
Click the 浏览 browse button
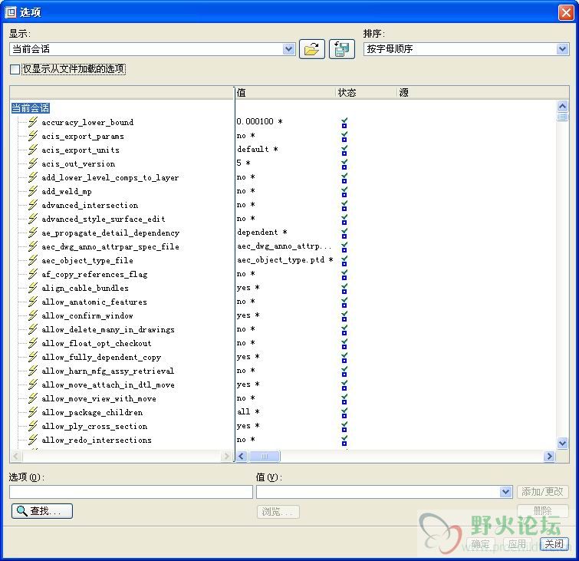pyautogui.click(x=278, y=512)
